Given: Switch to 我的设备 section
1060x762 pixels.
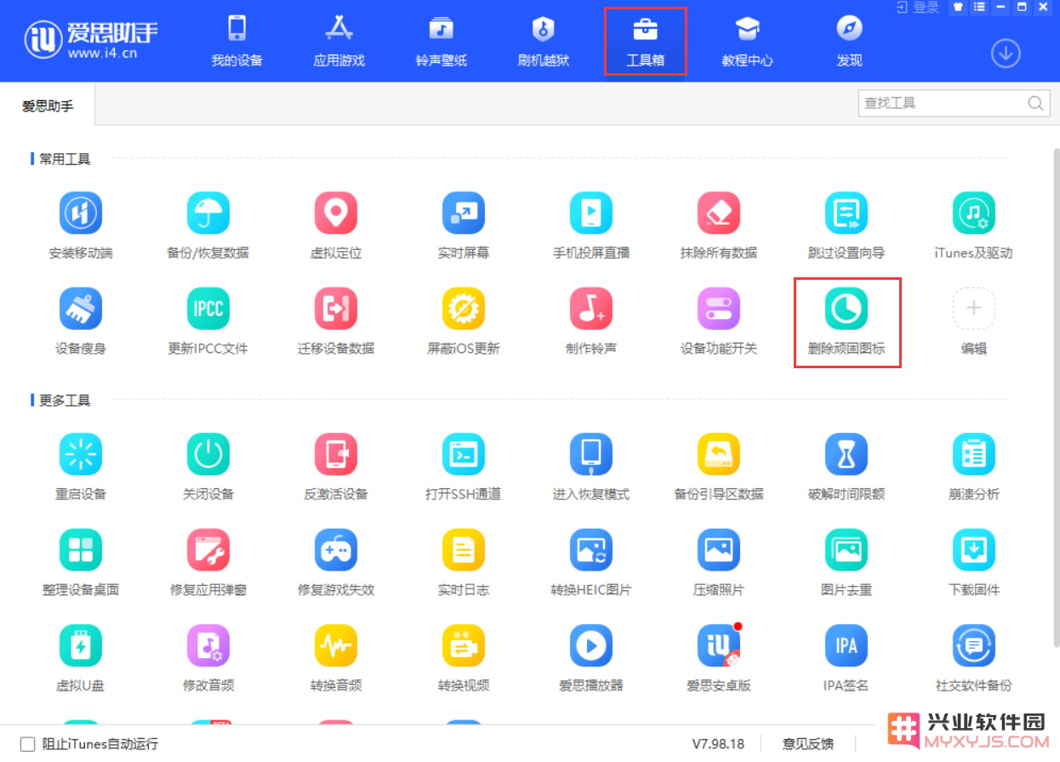Looking at the screenshot, I should click(x=237, y=42).
